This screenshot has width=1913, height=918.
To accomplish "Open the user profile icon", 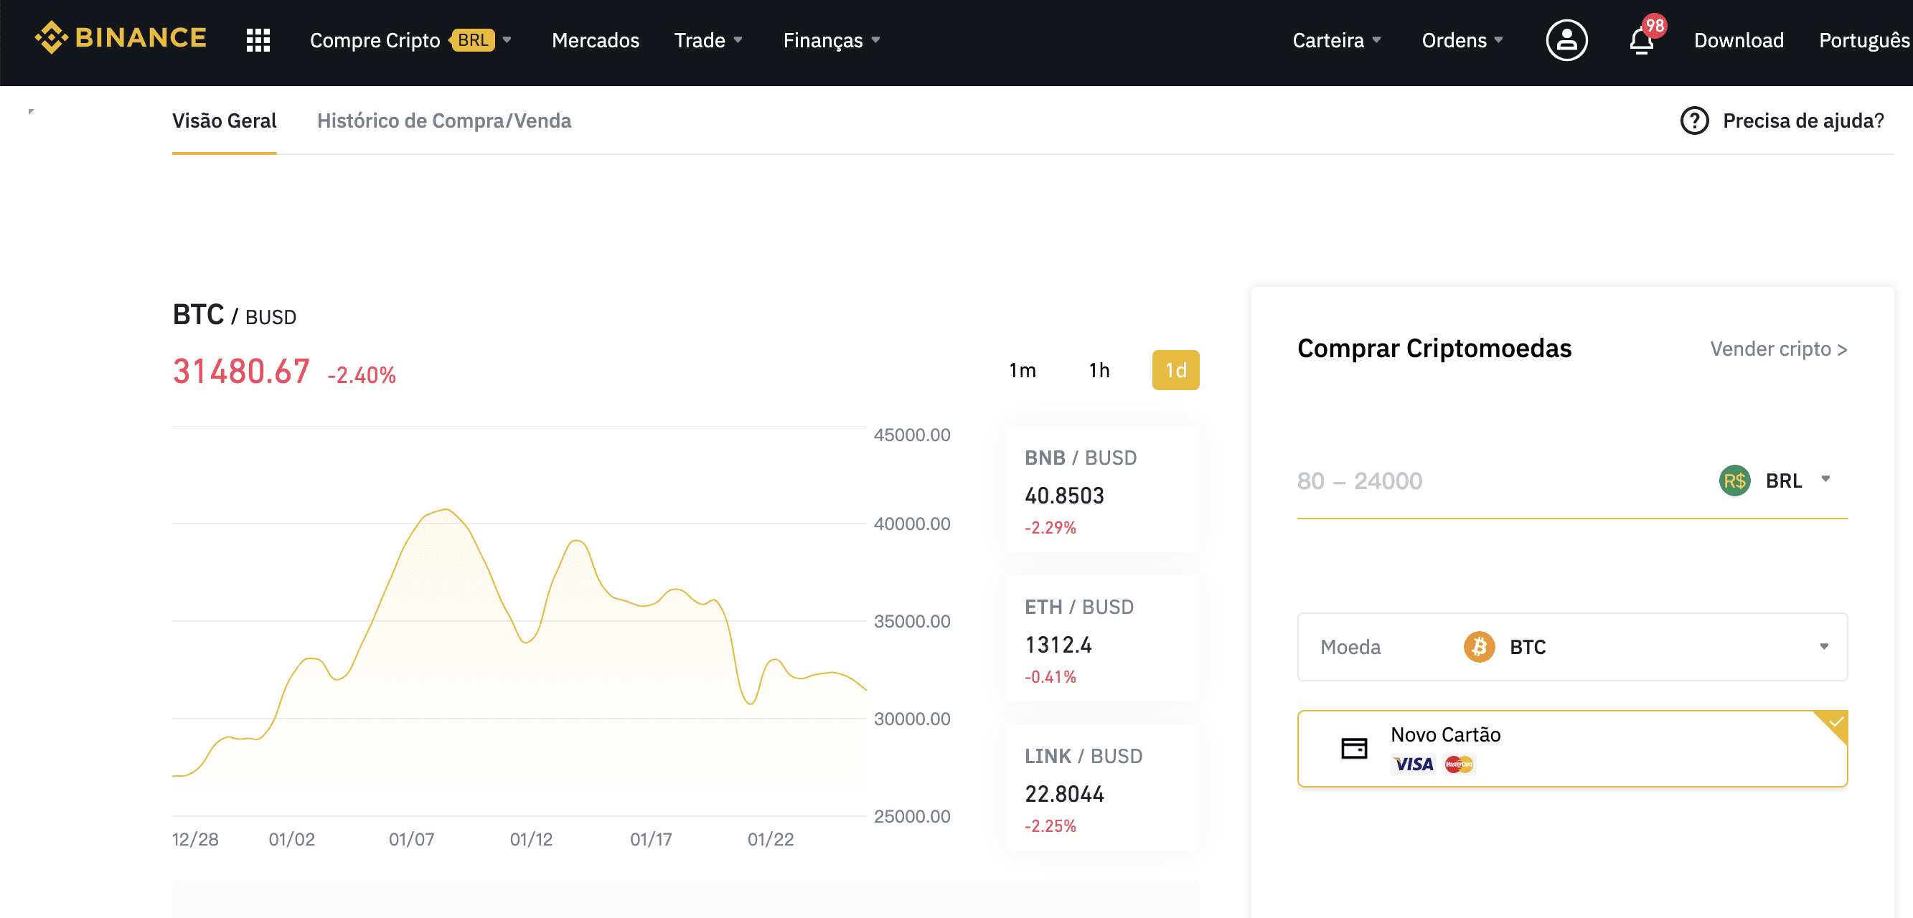I will click(1566, 40).
